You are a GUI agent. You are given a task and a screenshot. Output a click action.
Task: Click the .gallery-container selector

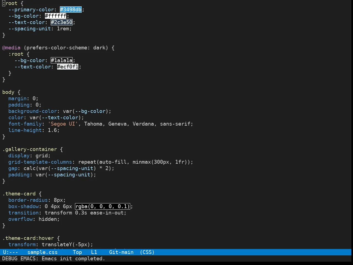point(30,149)
